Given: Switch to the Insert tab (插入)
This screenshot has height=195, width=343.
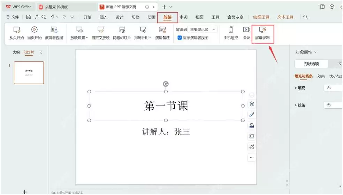Looking at the screenshot, I should pos(104,17).
